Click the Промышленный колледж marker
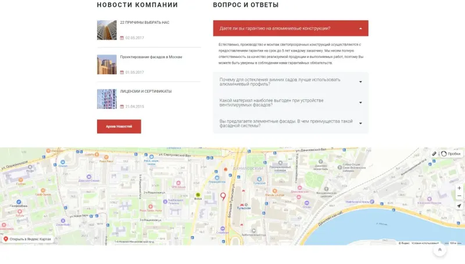The width and height of the screenshot is (465, 264). pos(280,163)
